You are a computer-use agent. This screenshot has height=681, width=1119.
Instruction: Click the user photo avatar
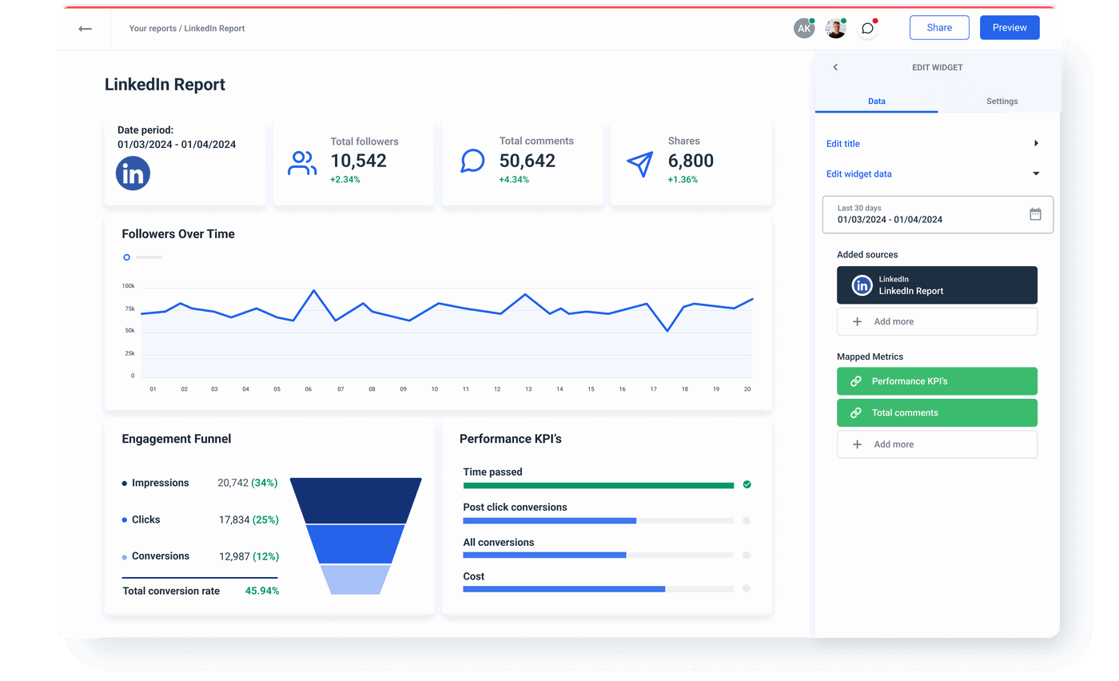point(835,28)
